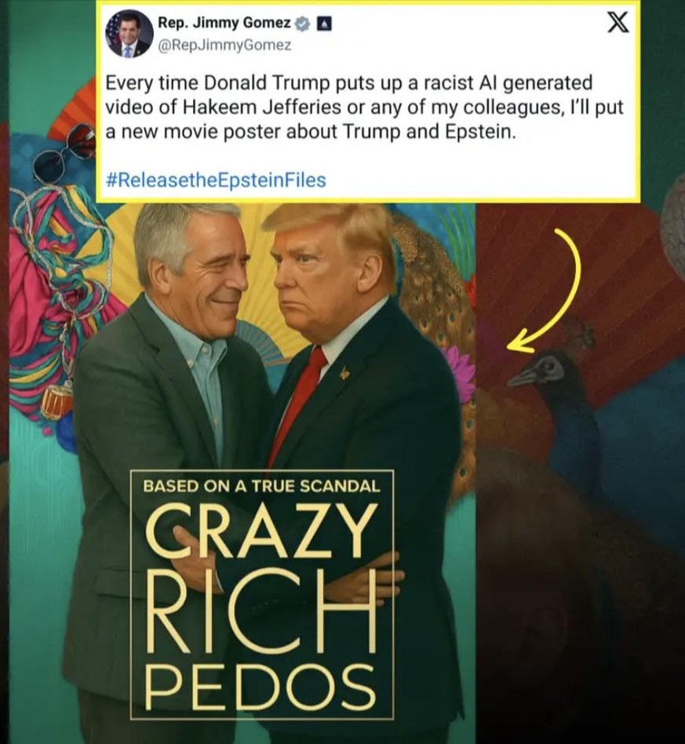Click the blue verified checkmark badge
This screenshot has width=685, height=744.
pos(303,23)
